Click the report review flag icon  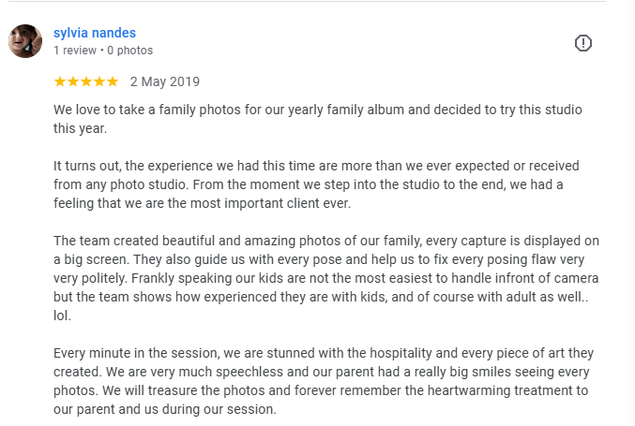coord(582,43)
